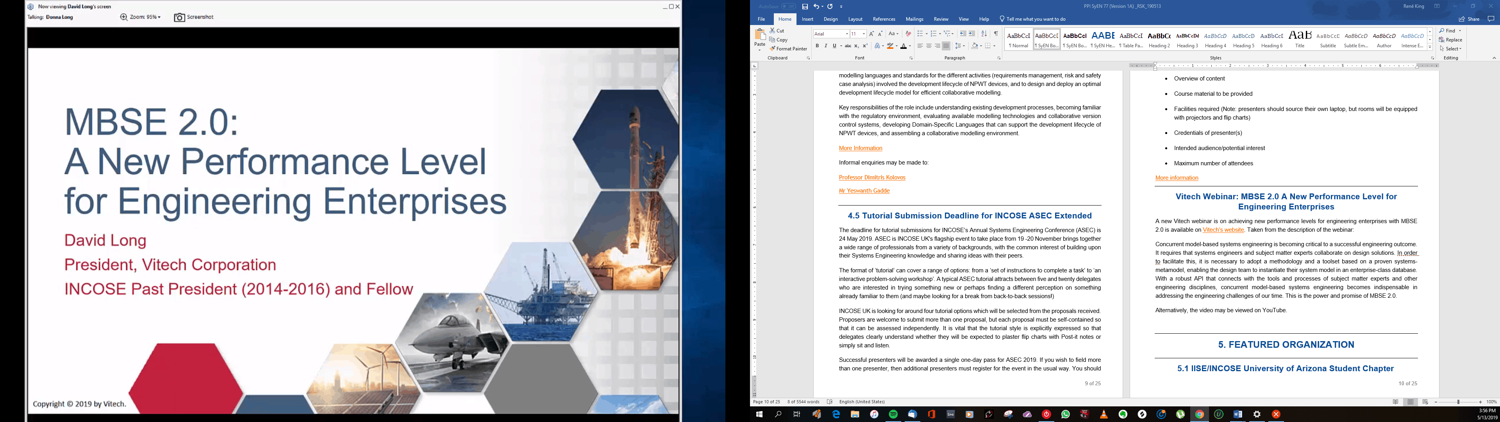This screenshot has width=1500, height=422.
Task: Apply text highlight color swatch
Action: (x=890, y=46)
